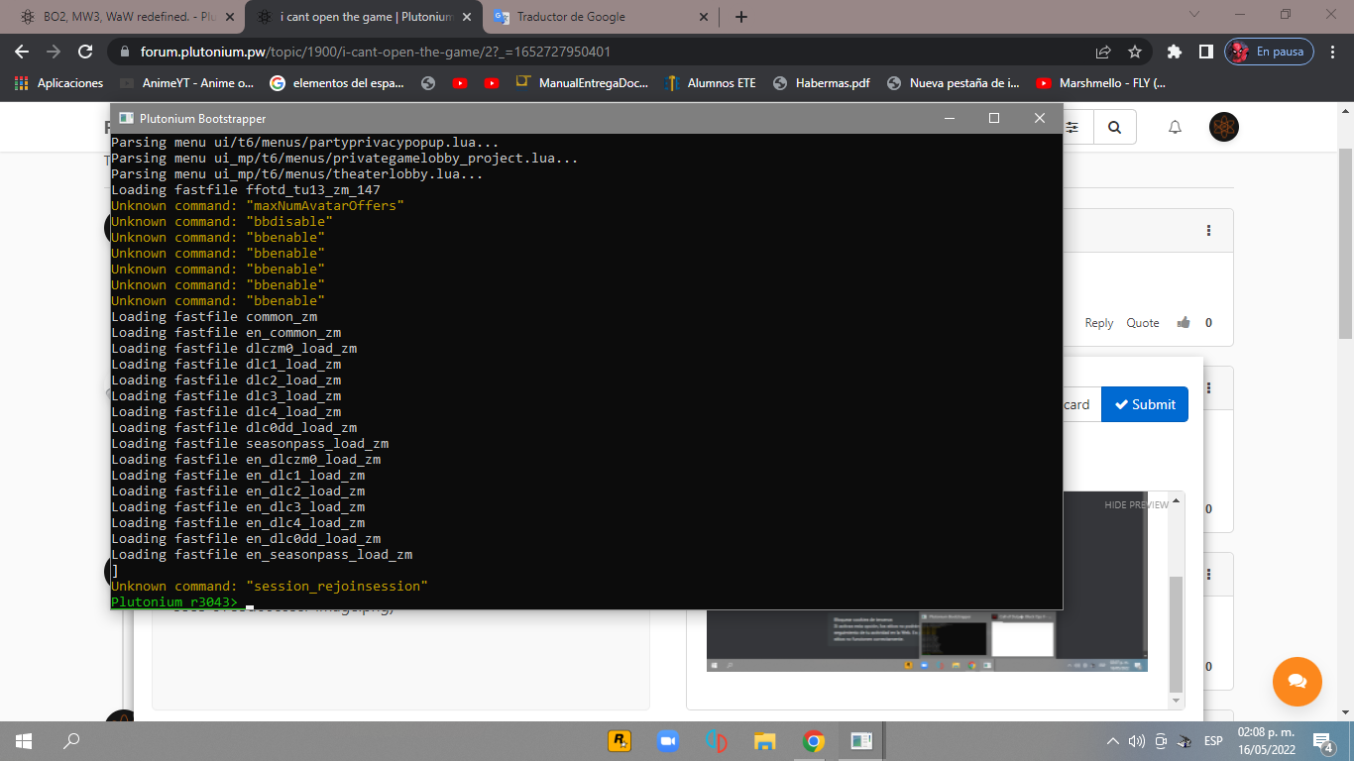Close the 'Traductor de Google' tab
The image size is (1354, 761).
(704, 17)
